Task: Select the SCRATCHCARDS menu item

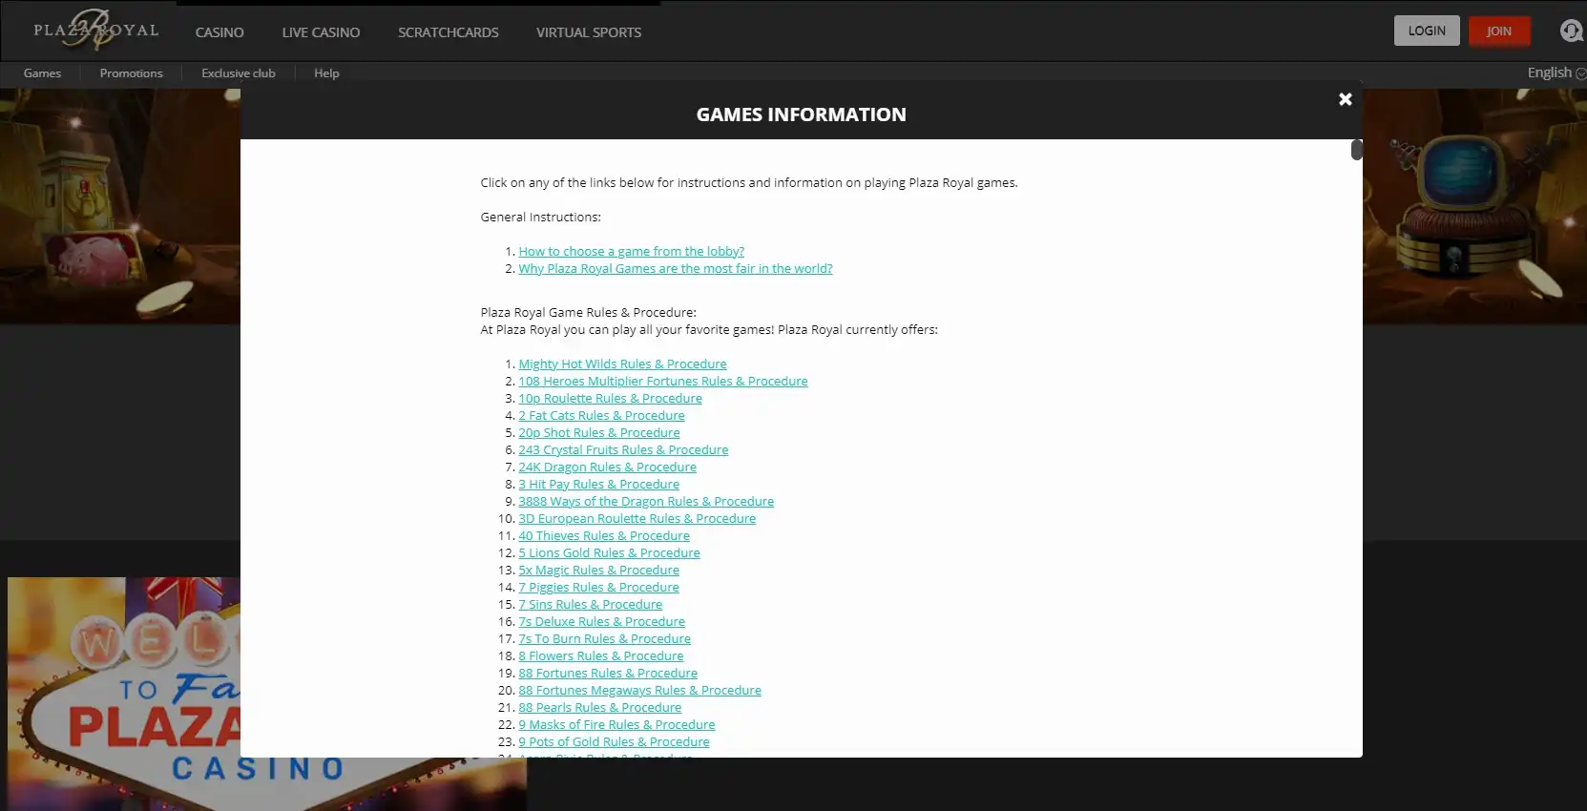Action: [448, 32]
